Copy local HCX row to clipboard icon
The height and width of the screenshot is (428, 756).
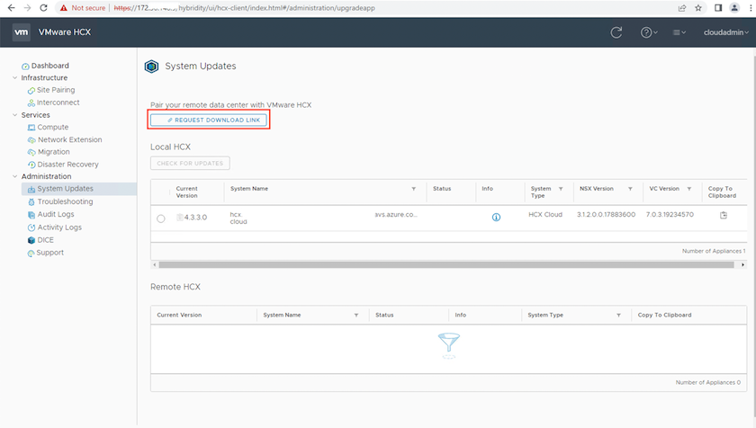[x=724, y=215]
